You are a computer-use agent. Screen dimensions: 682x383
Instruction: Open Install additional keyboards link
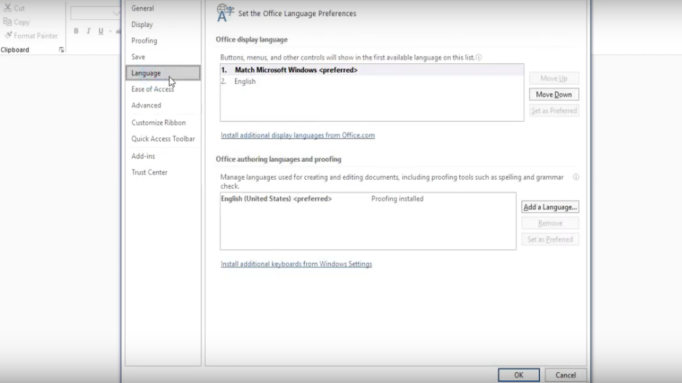pyautogui.click(x=296, y=264)
